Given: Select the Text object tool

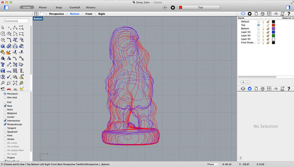Looking at the screenshot, I should 3,65.
